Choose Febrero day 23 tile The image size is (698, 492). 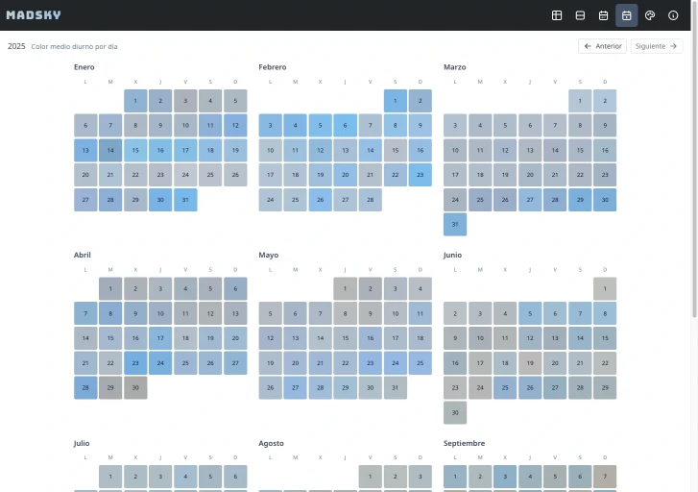[420, 175]
